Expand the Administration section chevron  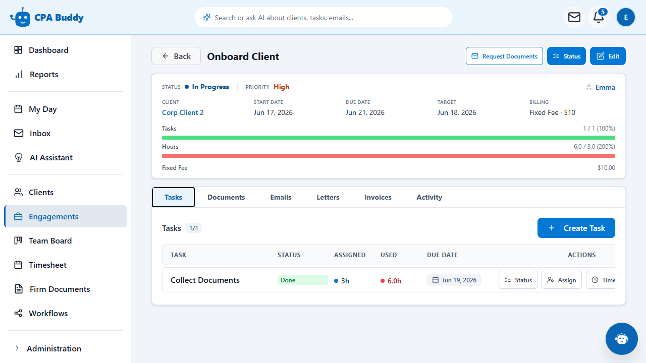(17, 348)
